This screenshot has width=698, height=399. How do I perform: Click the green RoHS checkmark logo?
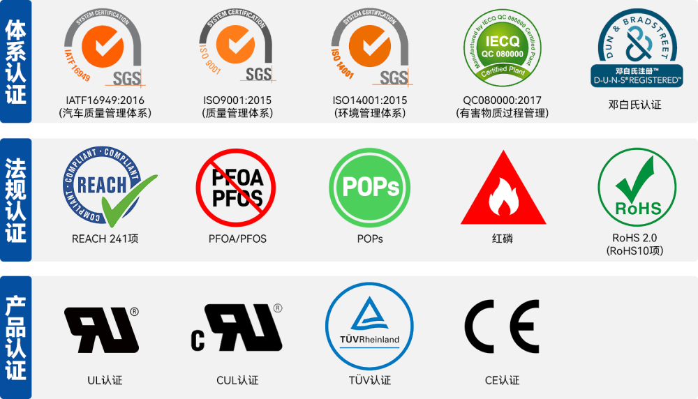637,187
